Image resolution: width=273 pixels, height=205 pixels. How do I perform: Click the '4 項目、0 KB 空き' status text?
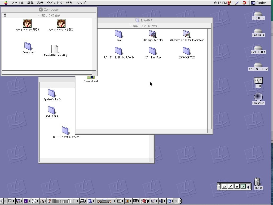tap(49, 15)
